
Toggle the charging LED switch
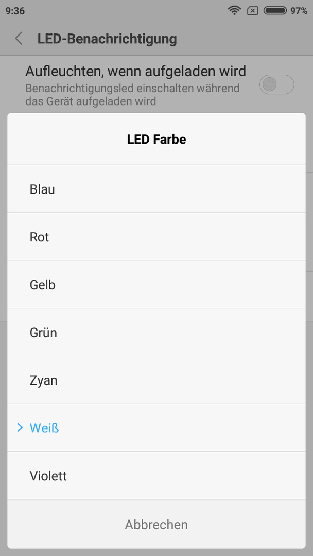[277, 84]
